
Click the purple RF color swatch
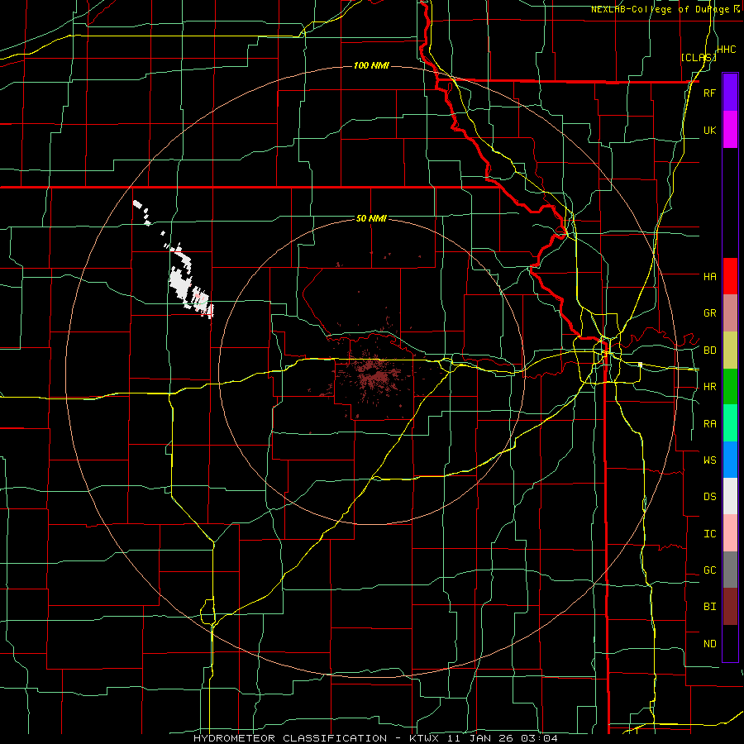(730, 93)
